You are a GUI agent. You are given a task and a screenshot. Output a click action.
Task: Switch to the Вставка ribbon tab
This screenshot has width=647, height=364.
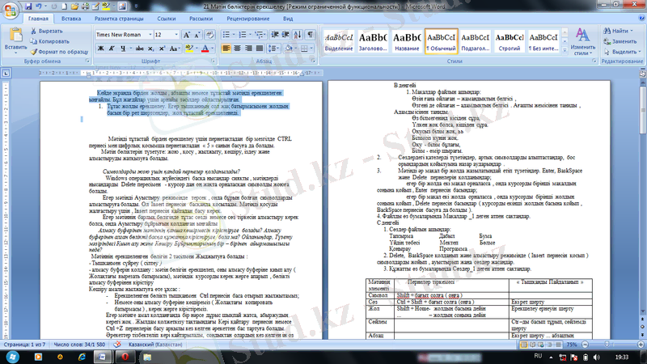pyautogui.click(x=70, y=17)
